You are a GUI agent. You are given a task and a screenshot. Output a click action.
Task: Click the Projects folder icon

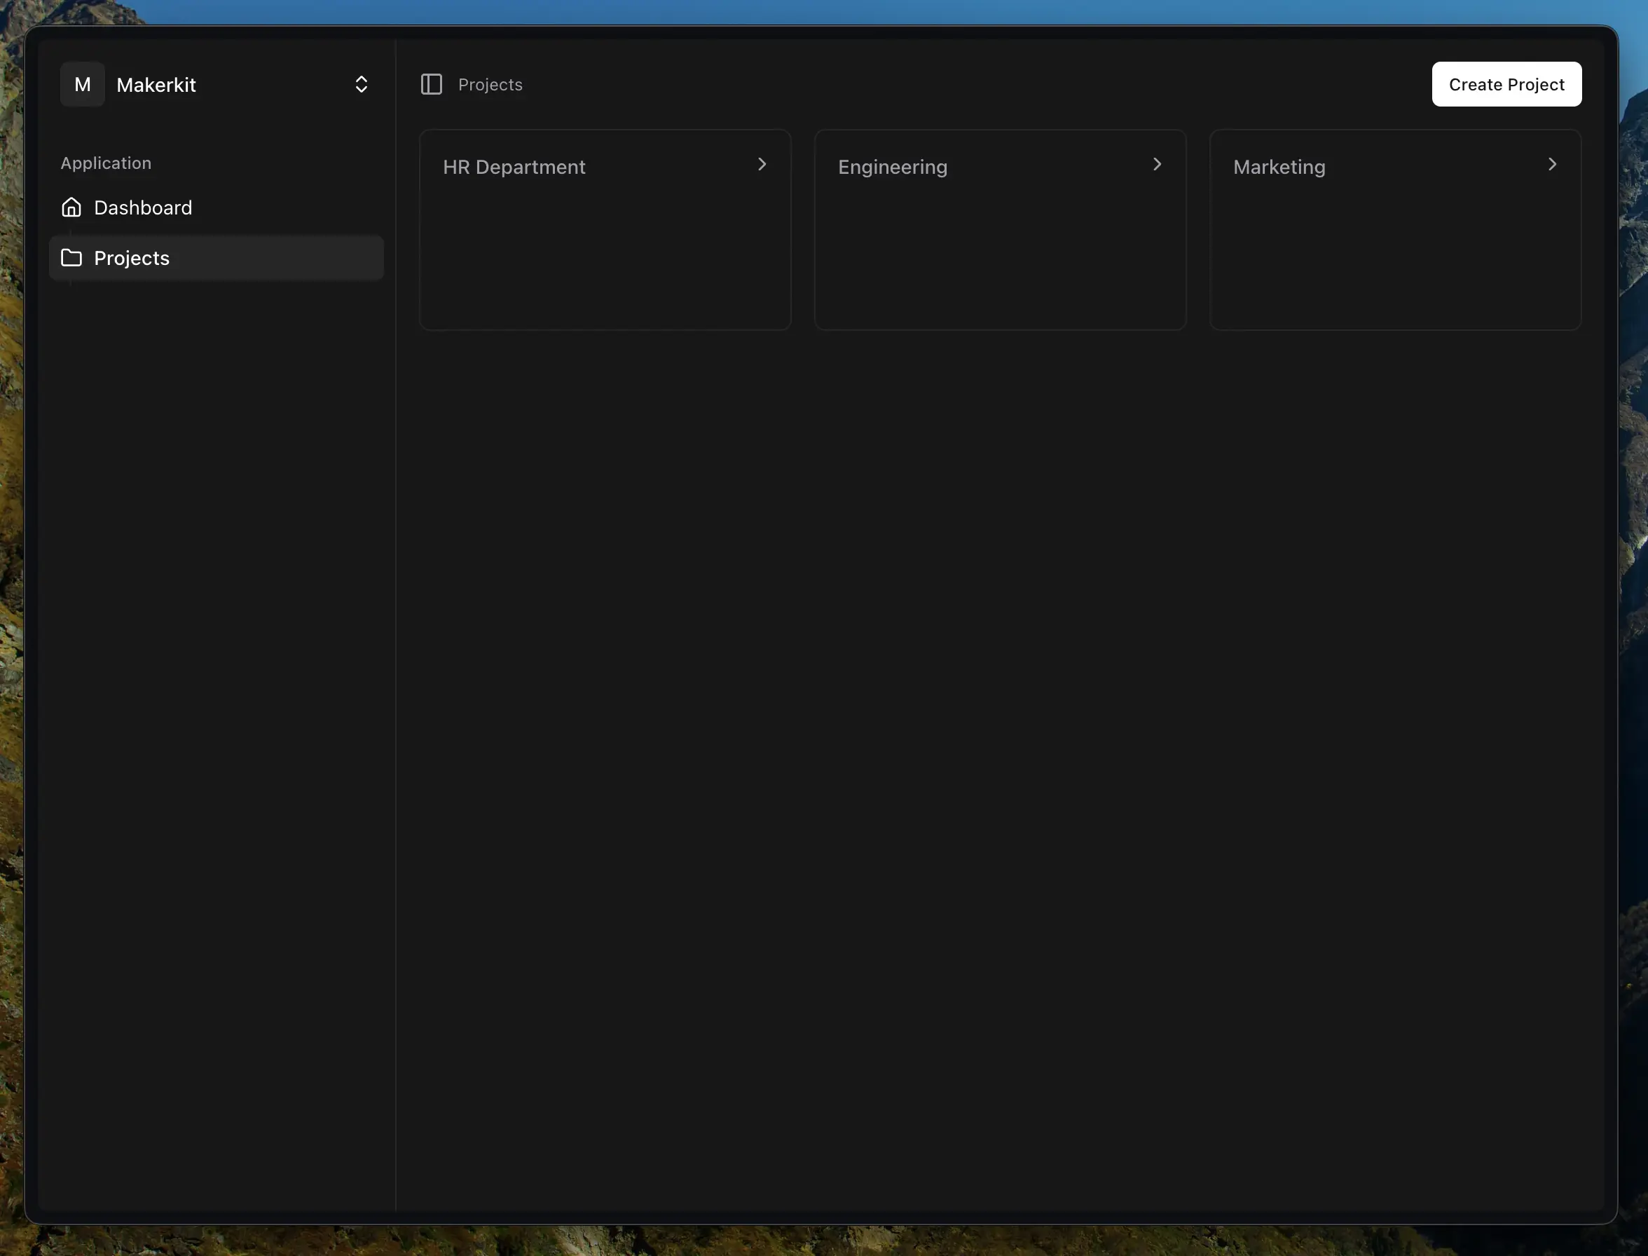point(71,258)
